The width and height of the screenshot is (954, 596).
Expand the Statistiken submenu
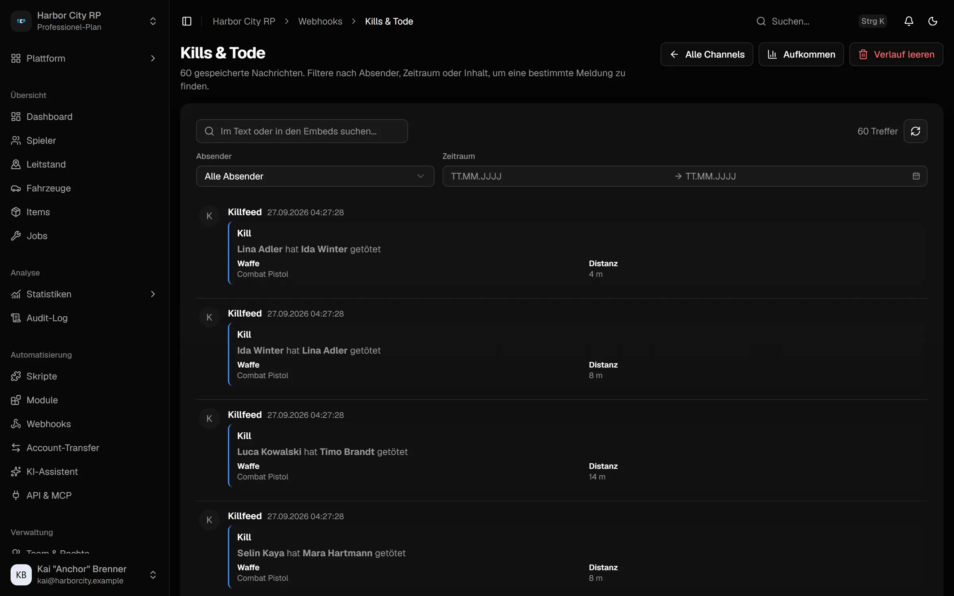(153, 294)
